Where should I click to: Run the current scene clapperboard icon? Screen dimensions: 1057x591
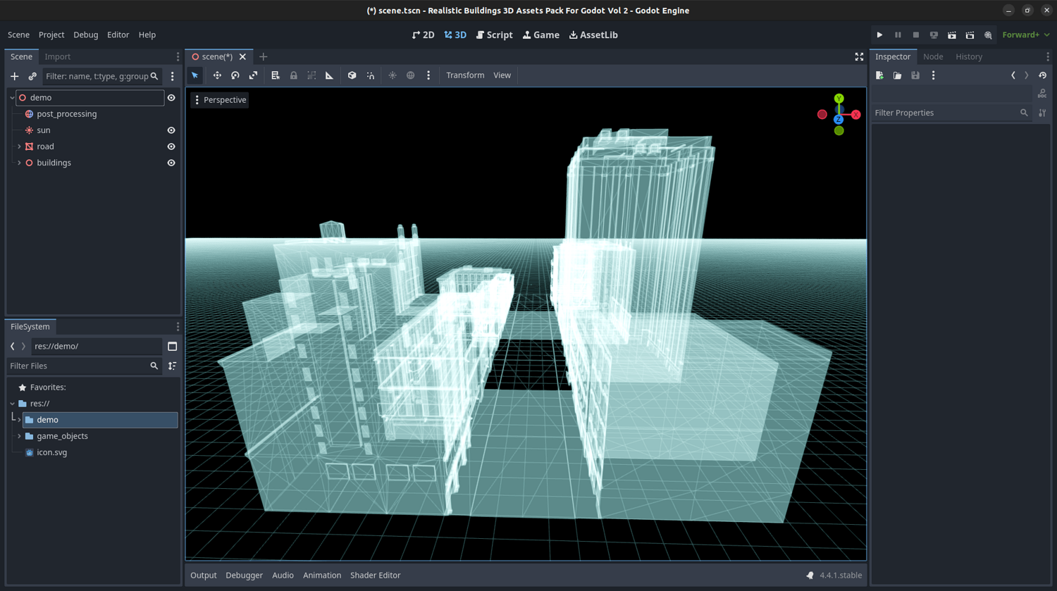pos(952,35)
